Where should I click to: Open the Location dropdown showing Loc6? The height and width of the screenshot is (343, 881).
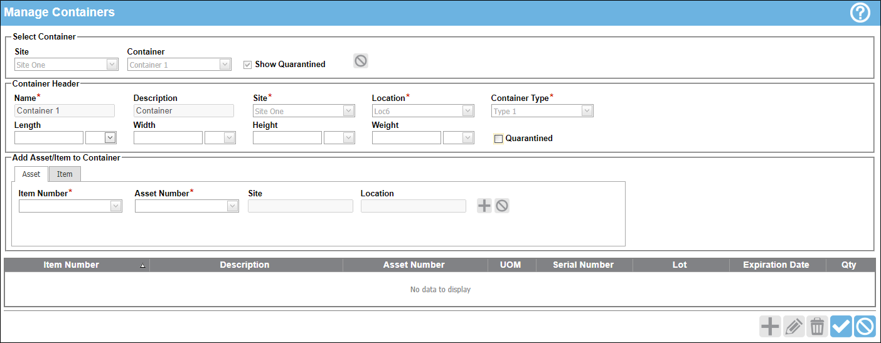pyautogui.click(x=467, y=111)
